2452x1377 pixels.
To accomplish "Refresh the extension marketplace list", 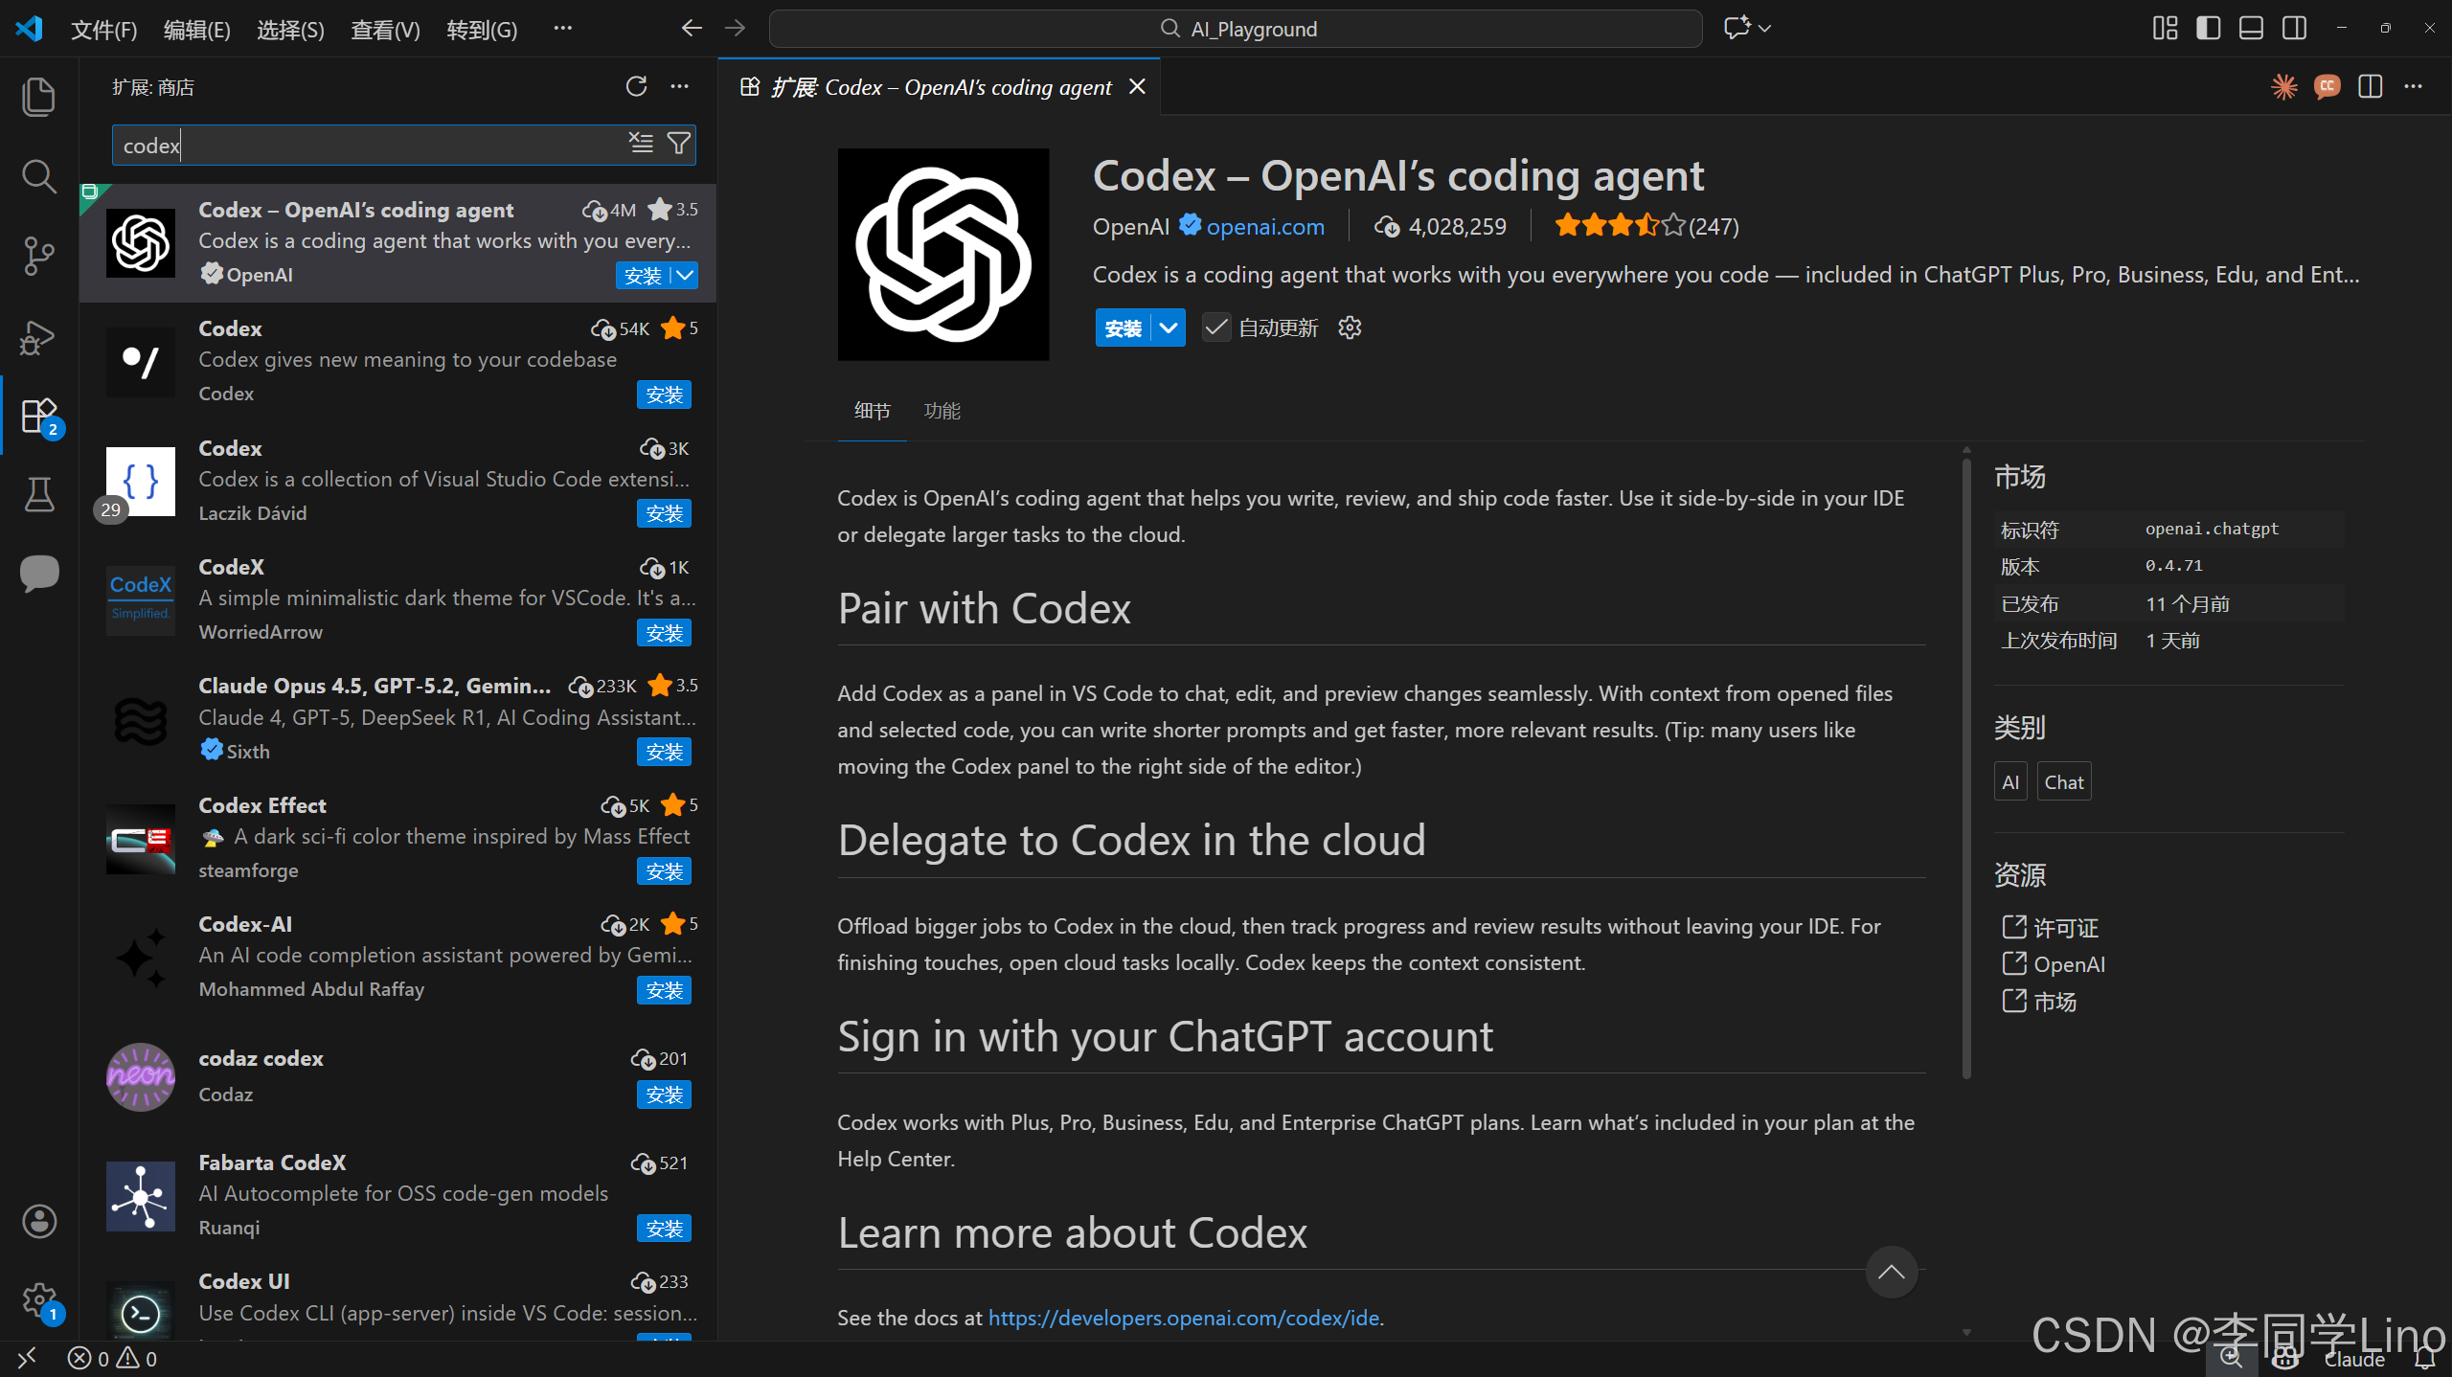I will click(636, 86).
